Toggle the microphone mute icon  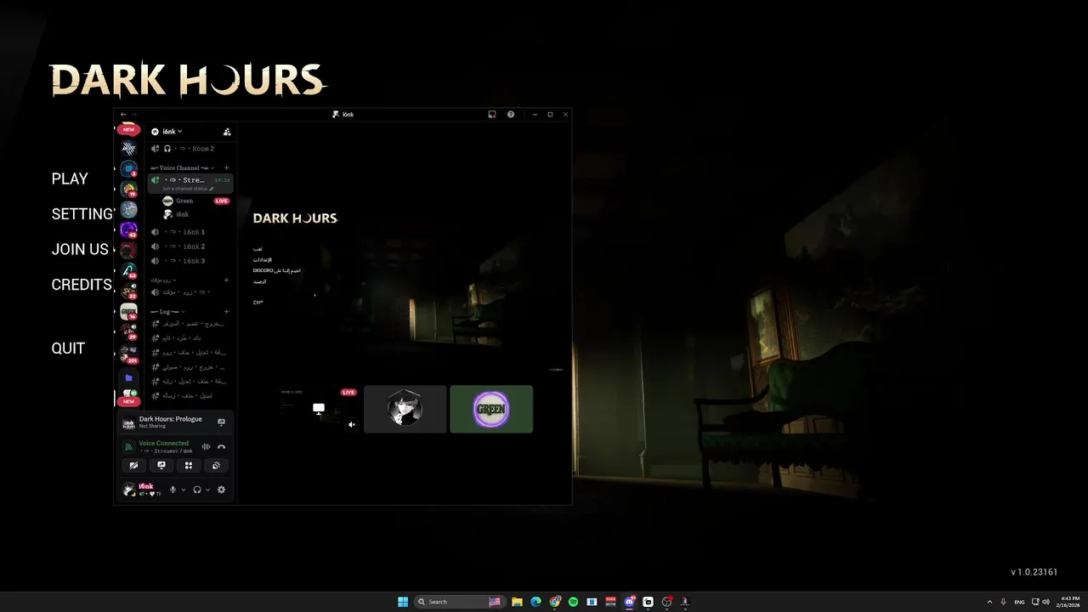173,490
